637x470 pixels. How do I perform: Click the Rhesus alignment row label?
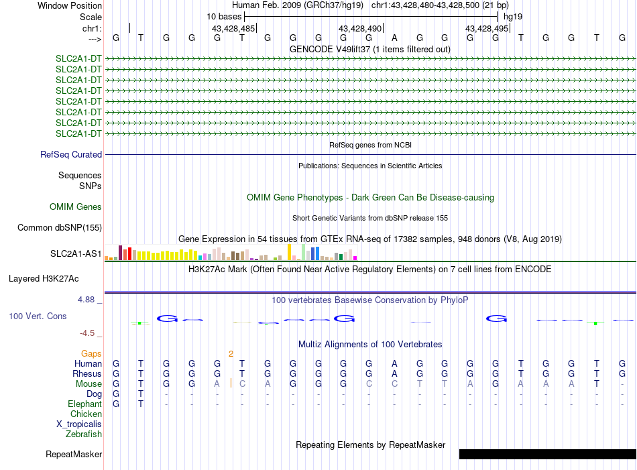87,373
